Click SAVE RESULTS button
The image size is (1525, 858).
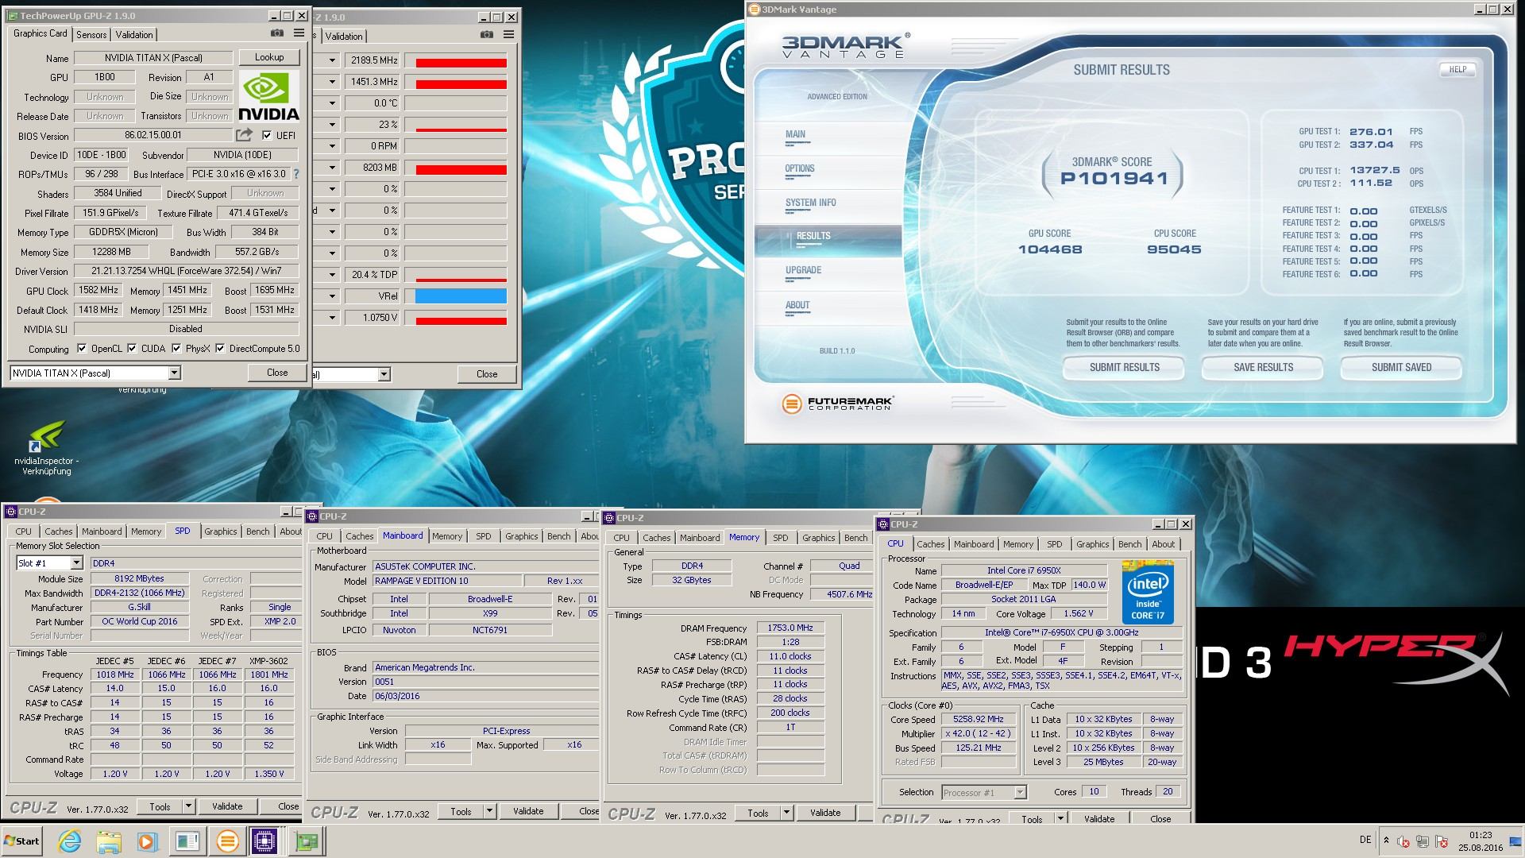click(1263, 367)
